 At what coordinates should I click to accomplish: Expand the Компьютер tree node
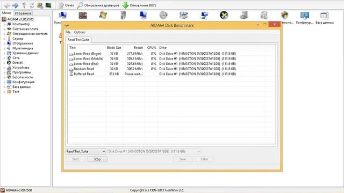[4, 24]
